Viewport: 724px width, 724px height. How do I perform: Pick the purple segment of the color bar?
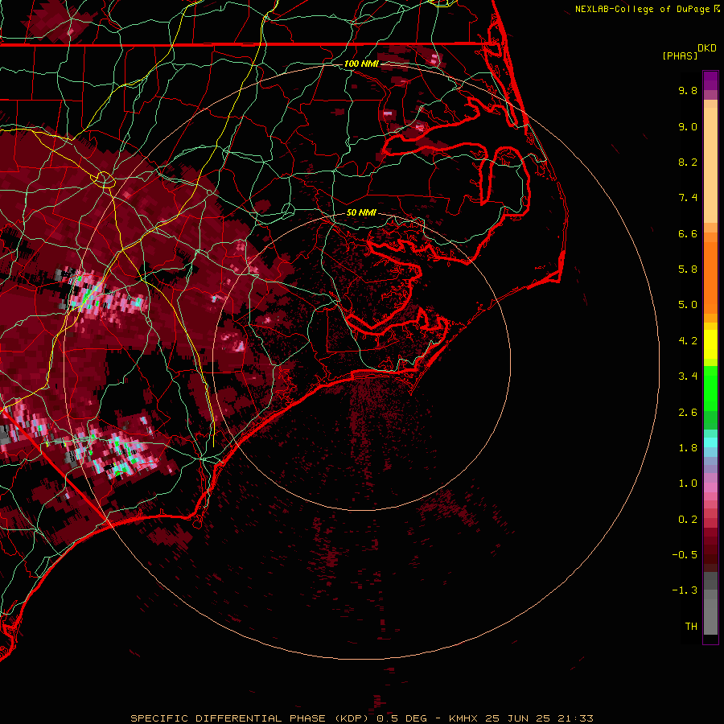coord(710,81)
